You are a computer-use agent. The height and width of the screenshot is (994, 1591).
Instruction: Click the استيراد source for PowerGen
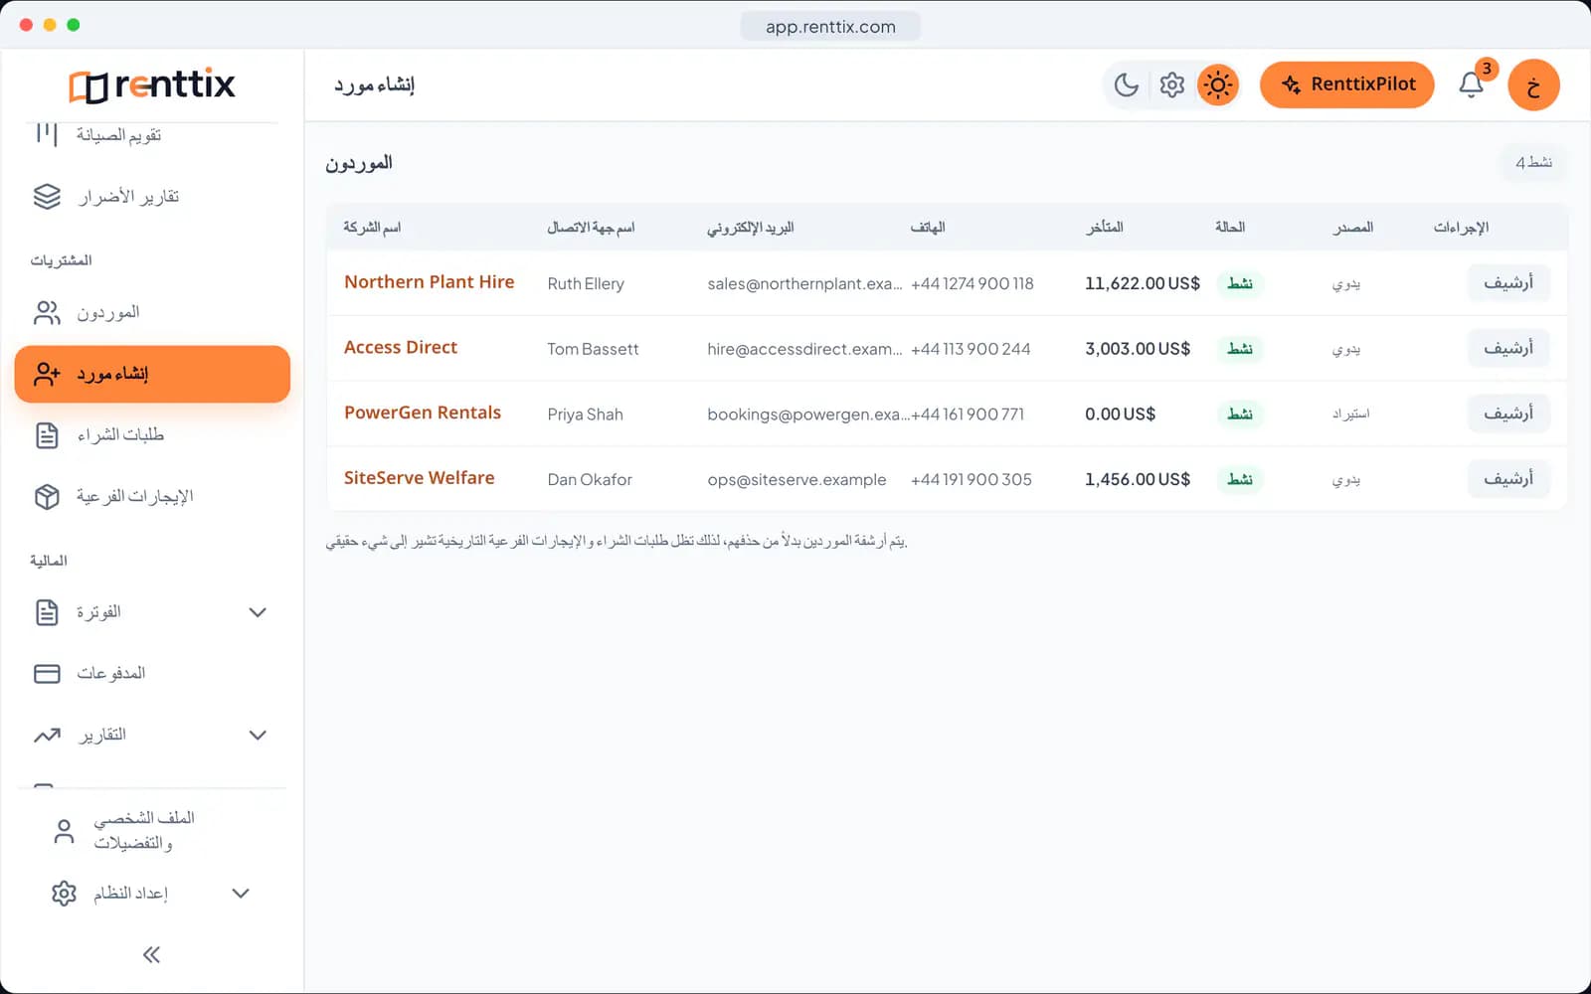[x=1351, y=414]
